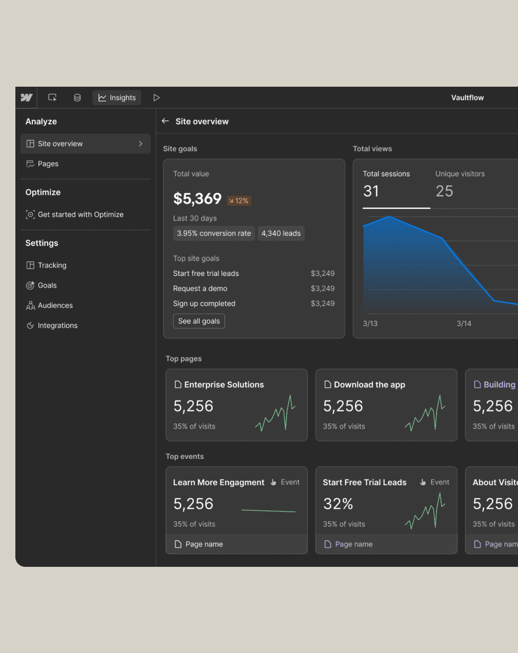Open Tracking settings

click(52, 265)
